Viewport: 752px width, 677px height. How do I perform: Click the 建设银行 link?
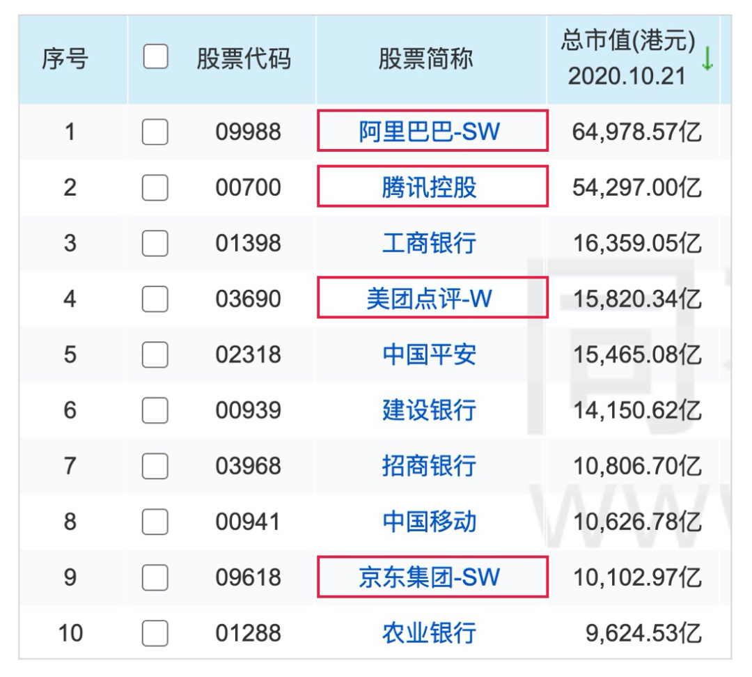tap(429, 410)
